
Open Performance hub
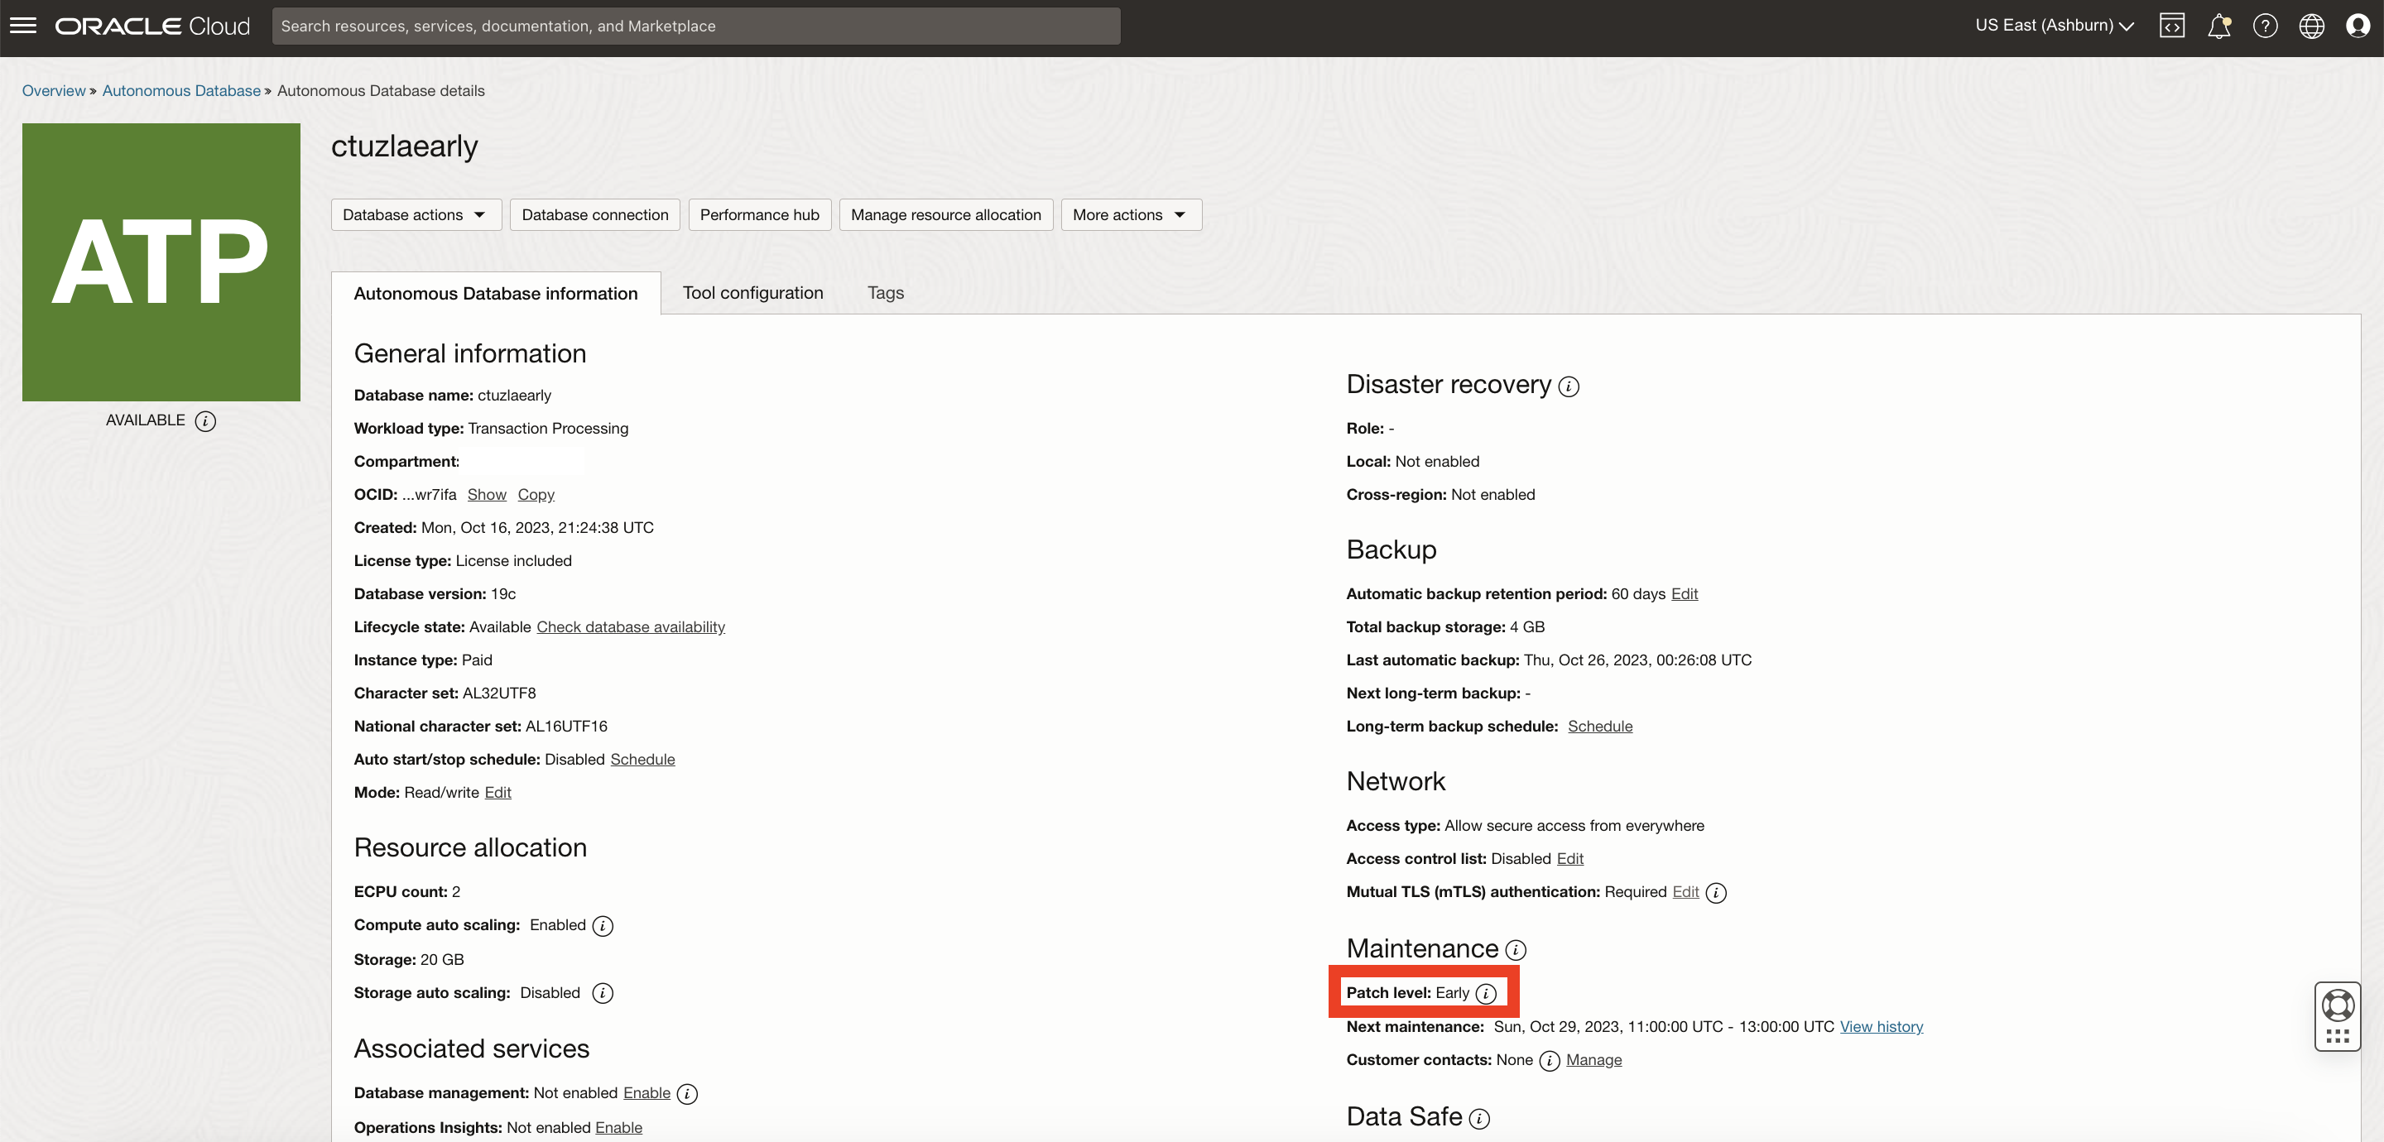click(759, 214)
